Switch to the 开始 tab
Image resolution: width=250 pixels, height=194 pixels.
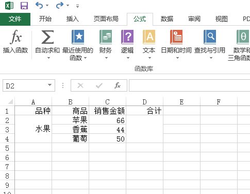click(x=45, y=19)
